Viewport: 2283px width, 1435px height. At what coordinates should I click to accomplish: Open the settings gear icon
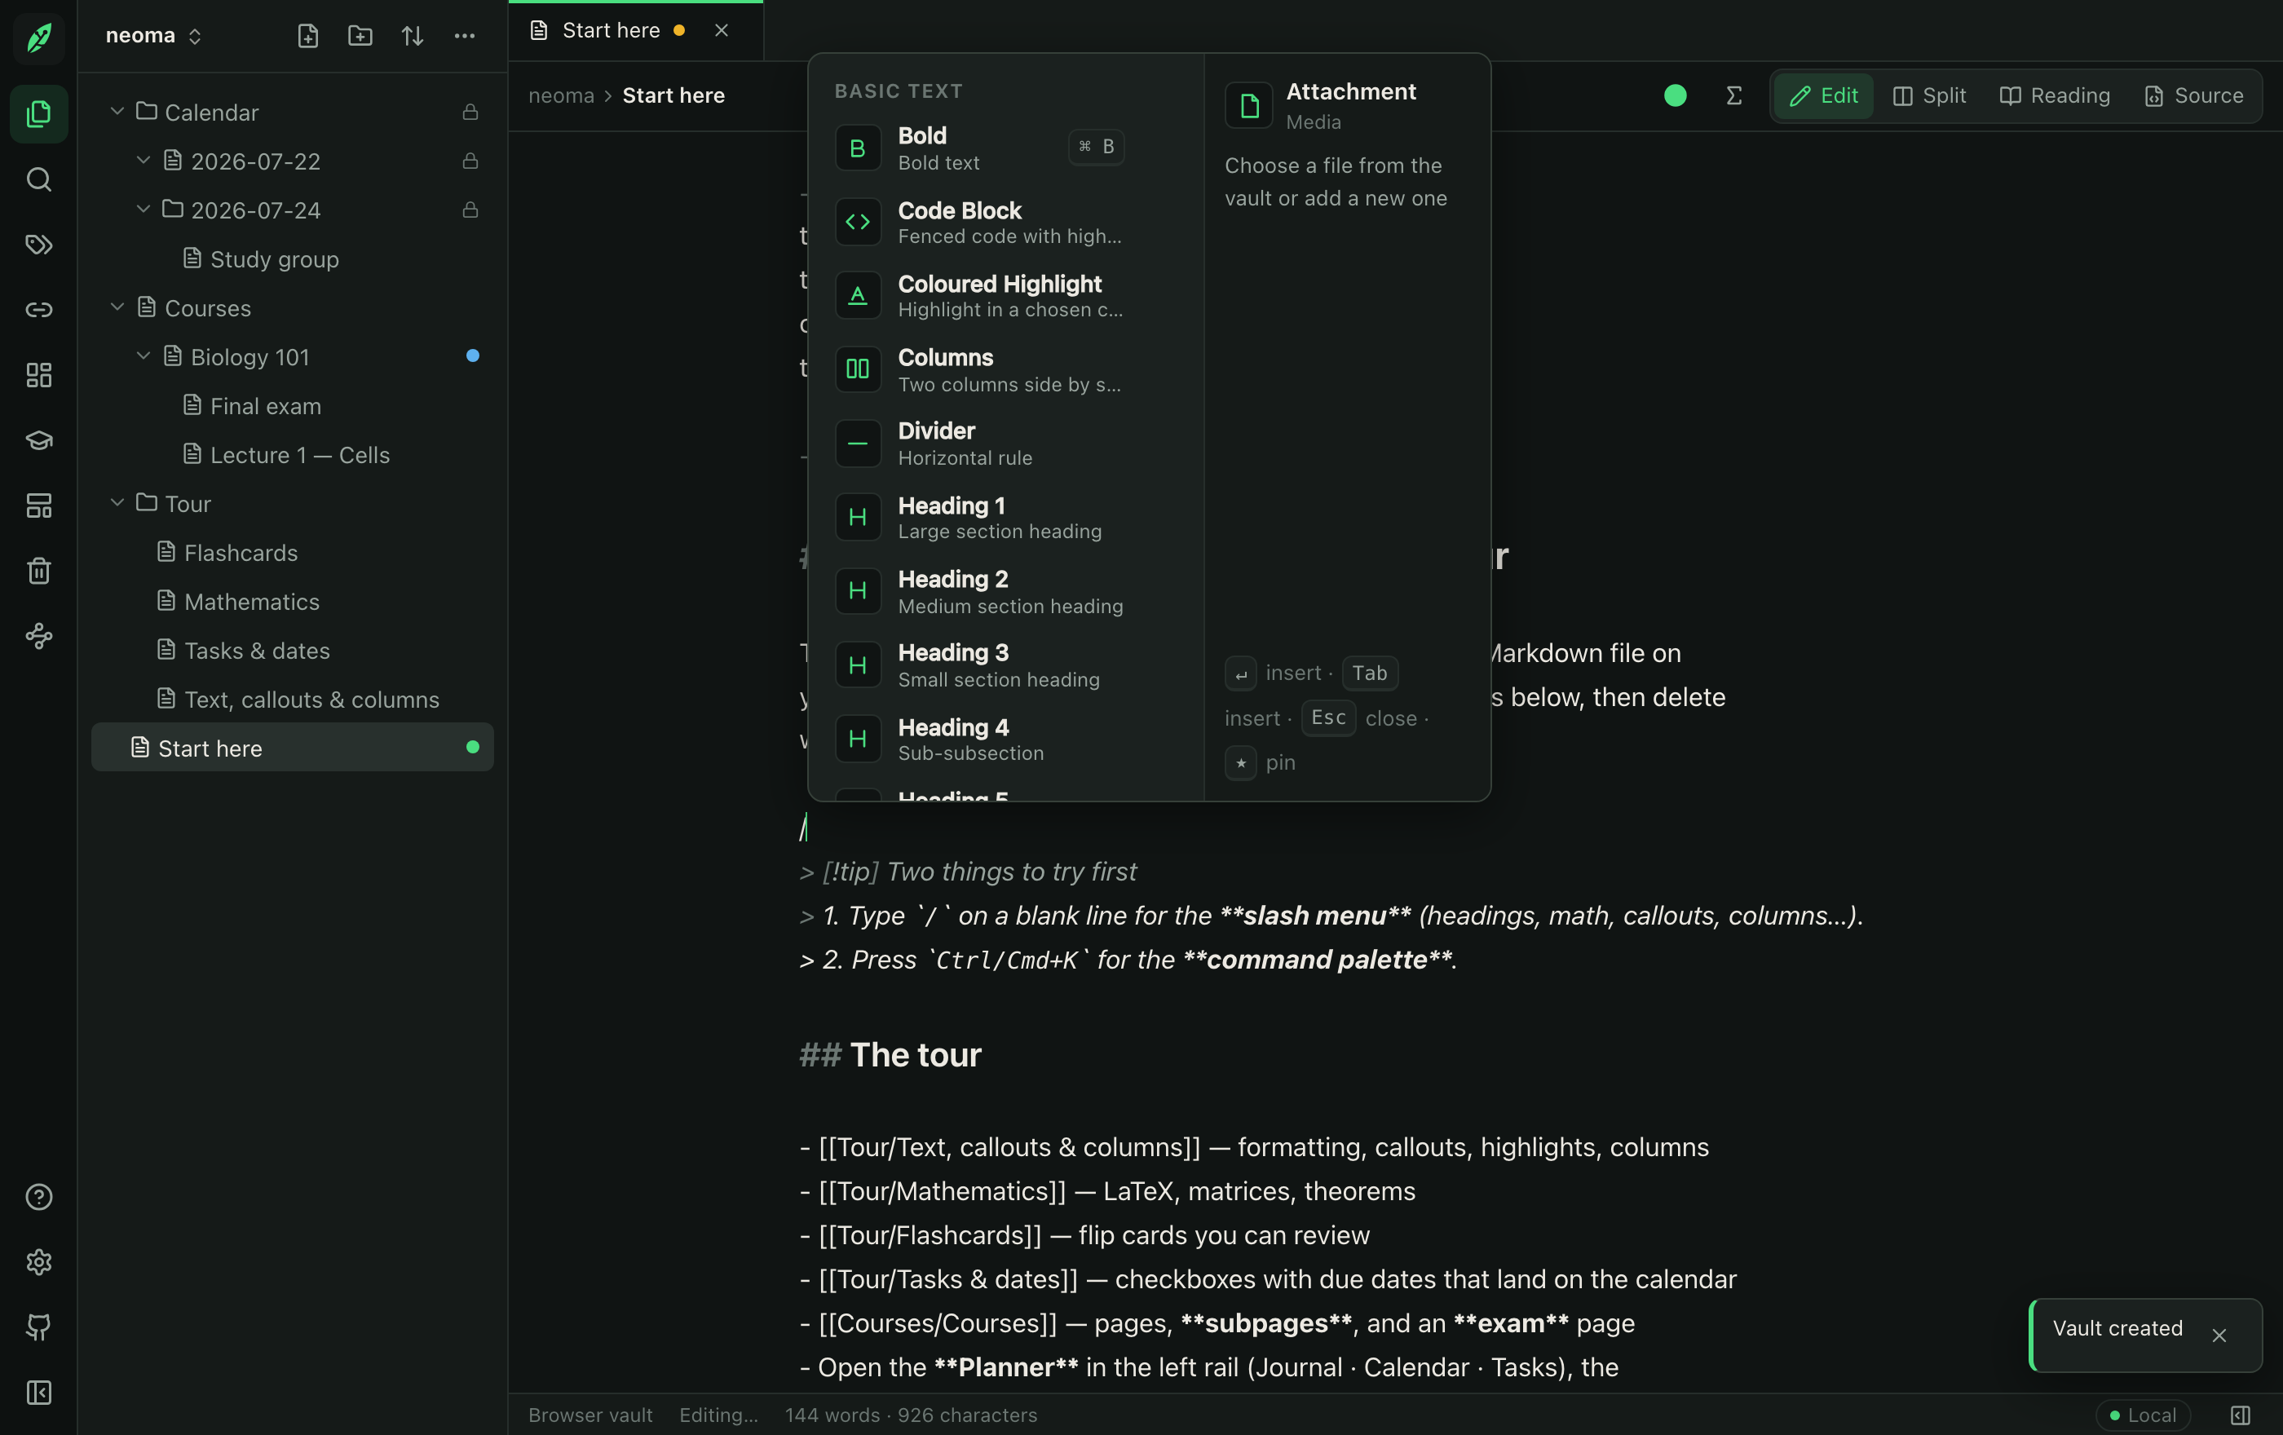pyautogui.click(x=39, y=1262)
